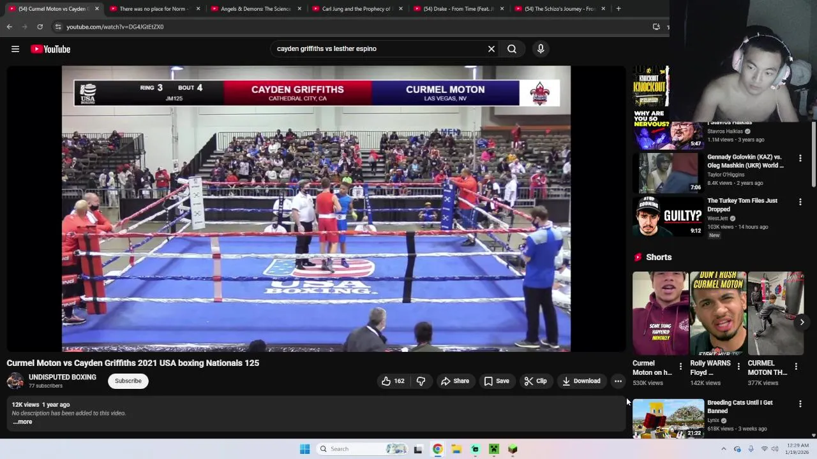Open Chrome from the taskbar

click(437, 449)
